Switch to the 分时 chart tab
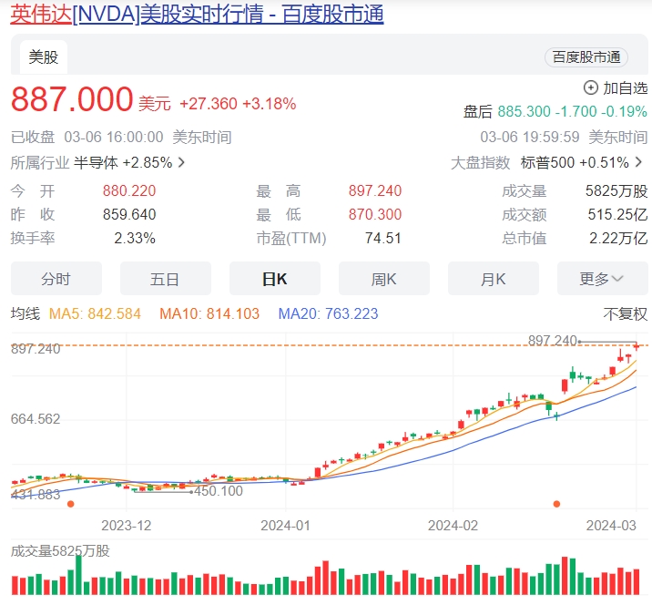652x605 pixels. click(56, 279)
